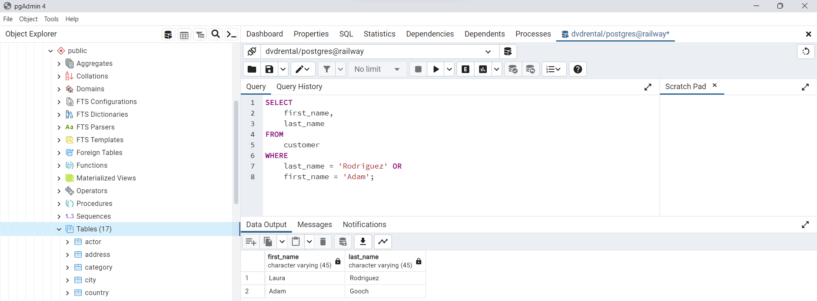Image resolution: width=817 pixels, height=301 pixels.
Task: Click the Object Explorer vertical scrollbar
Action: coord(236,152)
